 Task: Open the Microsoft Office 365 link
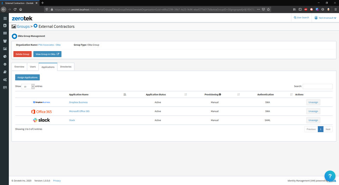tap(79, 111)
